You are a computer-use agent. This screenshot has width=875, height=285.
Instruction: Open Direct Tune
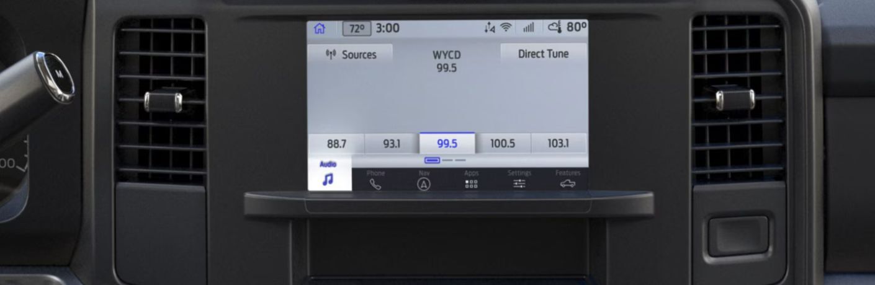(543, 54)
